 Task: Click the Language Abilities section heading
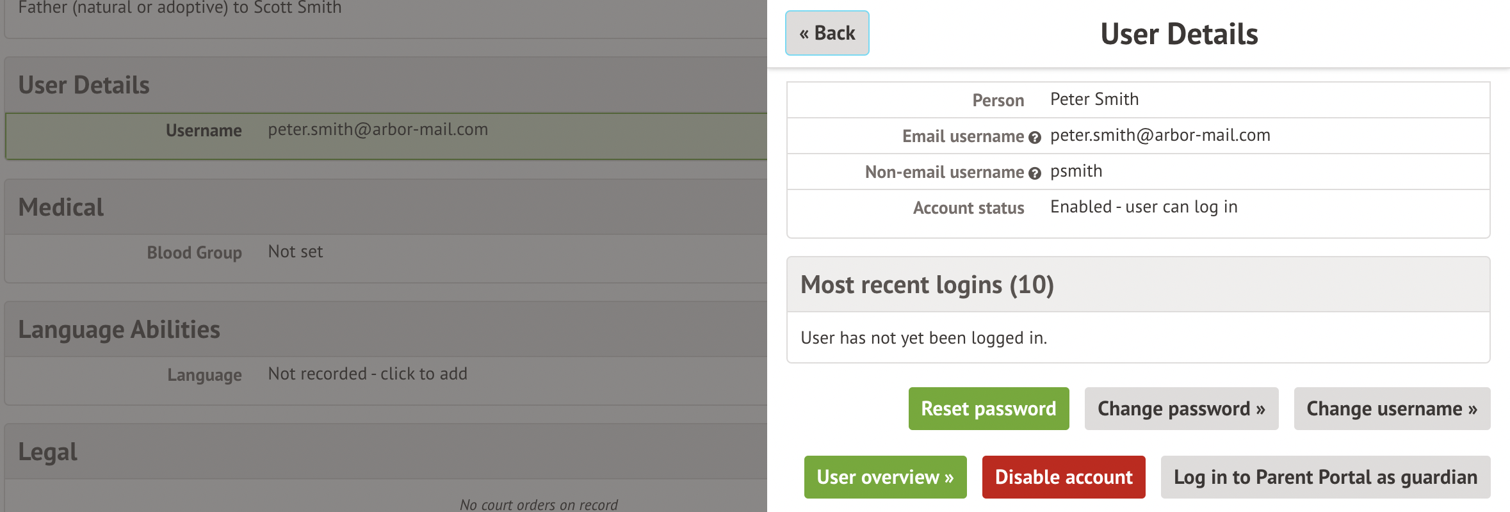119,330
